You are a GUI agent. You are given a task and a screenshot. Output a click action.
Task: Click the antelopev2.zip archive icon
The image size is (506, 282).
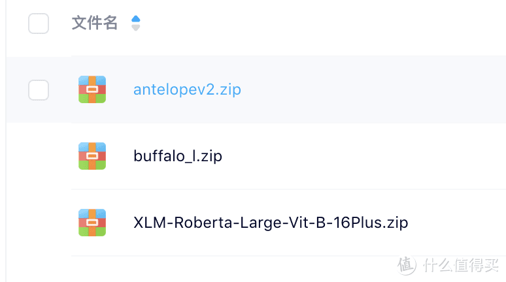[92, 89]
